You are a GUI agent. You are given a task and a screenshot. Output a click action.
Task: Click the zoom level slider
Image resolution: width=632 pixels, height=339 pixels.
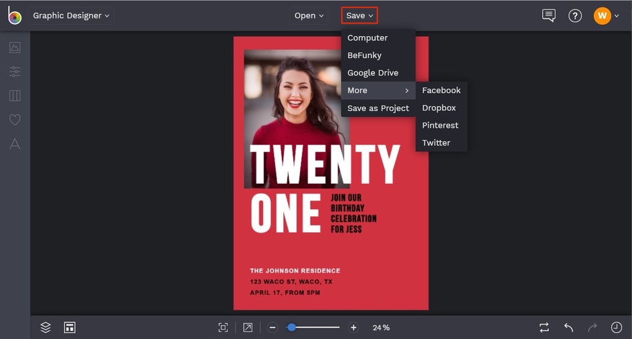(x=313, y=328)
